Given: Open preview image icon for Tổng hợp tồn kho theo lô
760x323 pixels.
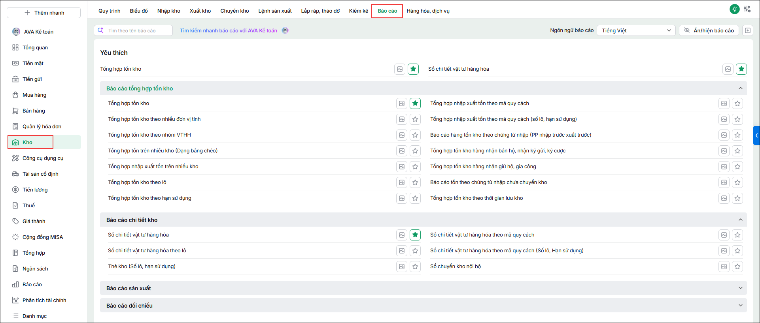Looking at the screenshot, I should (x=402, y=182).
